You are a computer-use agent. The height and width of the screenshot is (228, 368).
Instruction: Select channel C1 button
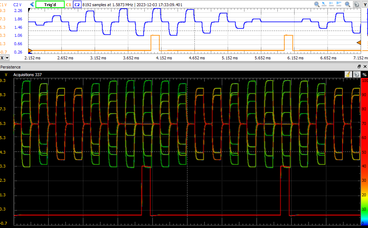(x=69, y=4)
